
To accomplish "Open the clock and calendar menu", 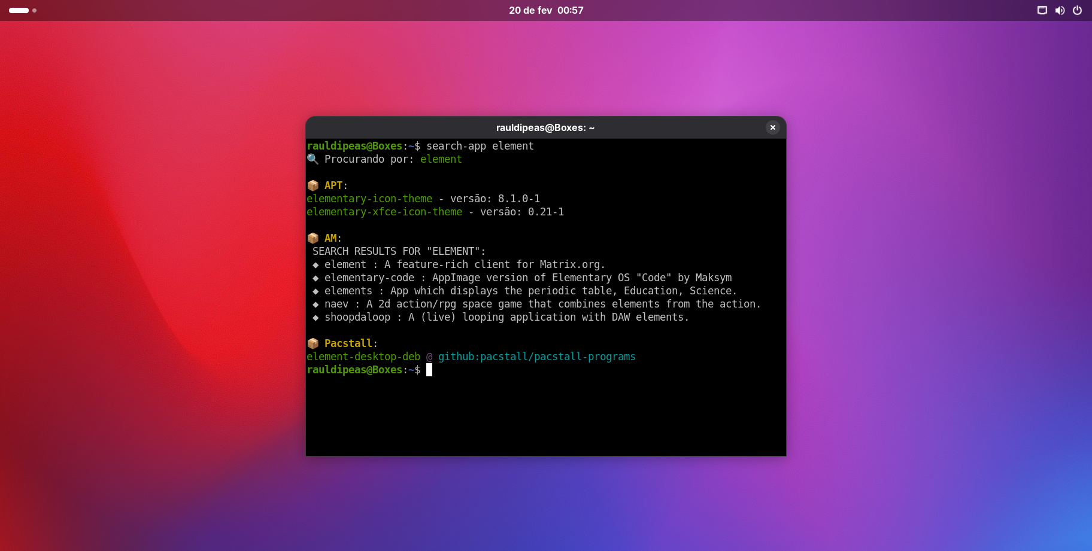I will 545,10.
